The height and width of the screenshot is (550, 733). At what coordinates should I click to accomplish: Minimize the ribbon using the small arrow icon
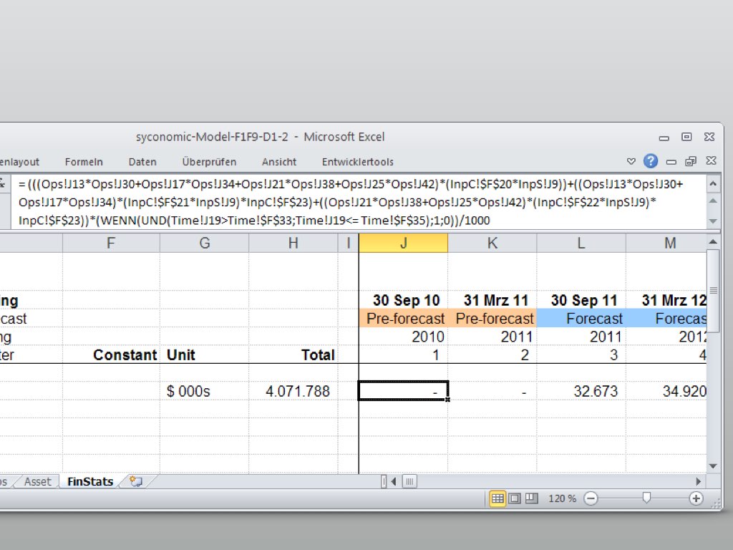[x=631, y=161]
